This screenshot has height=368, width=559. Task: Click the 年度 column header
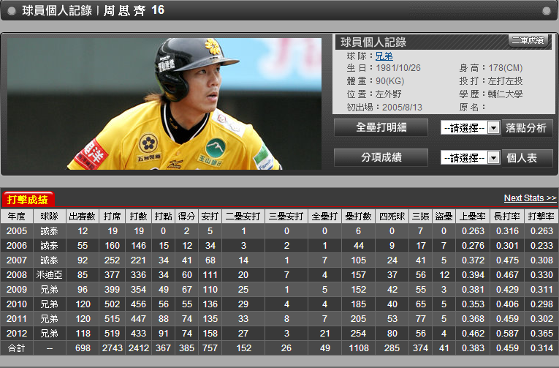tap(17, 217)
